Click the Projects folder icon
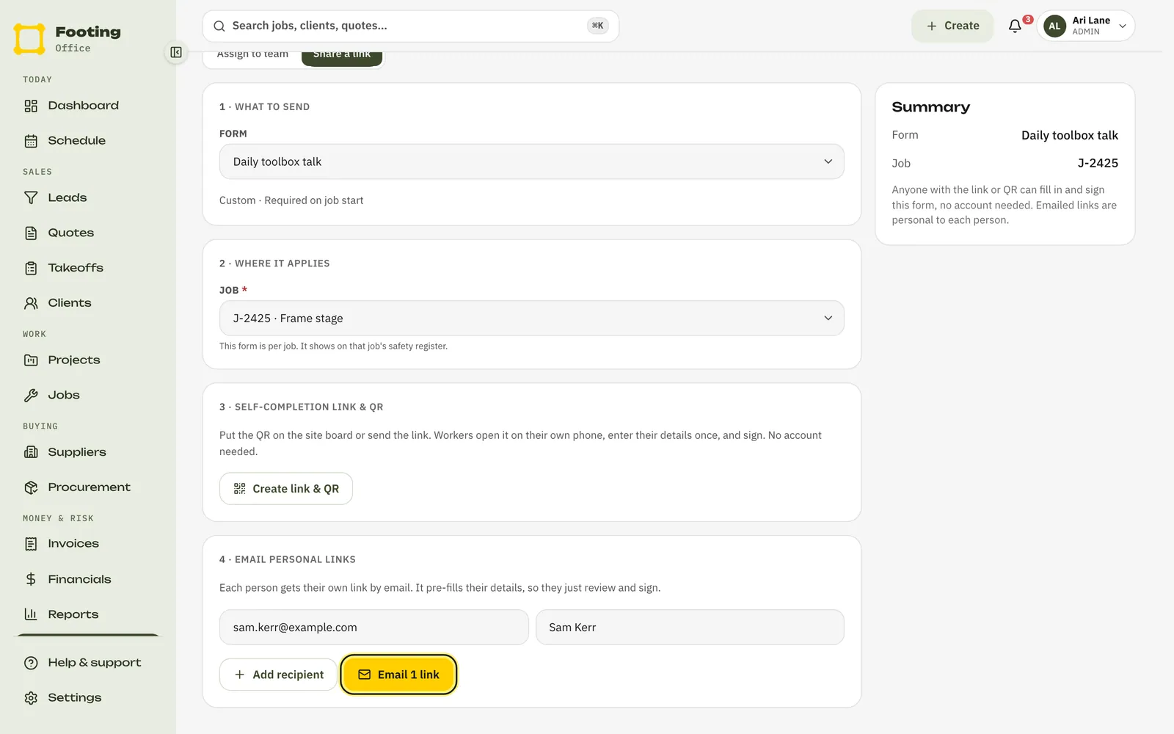 (31, 360)
